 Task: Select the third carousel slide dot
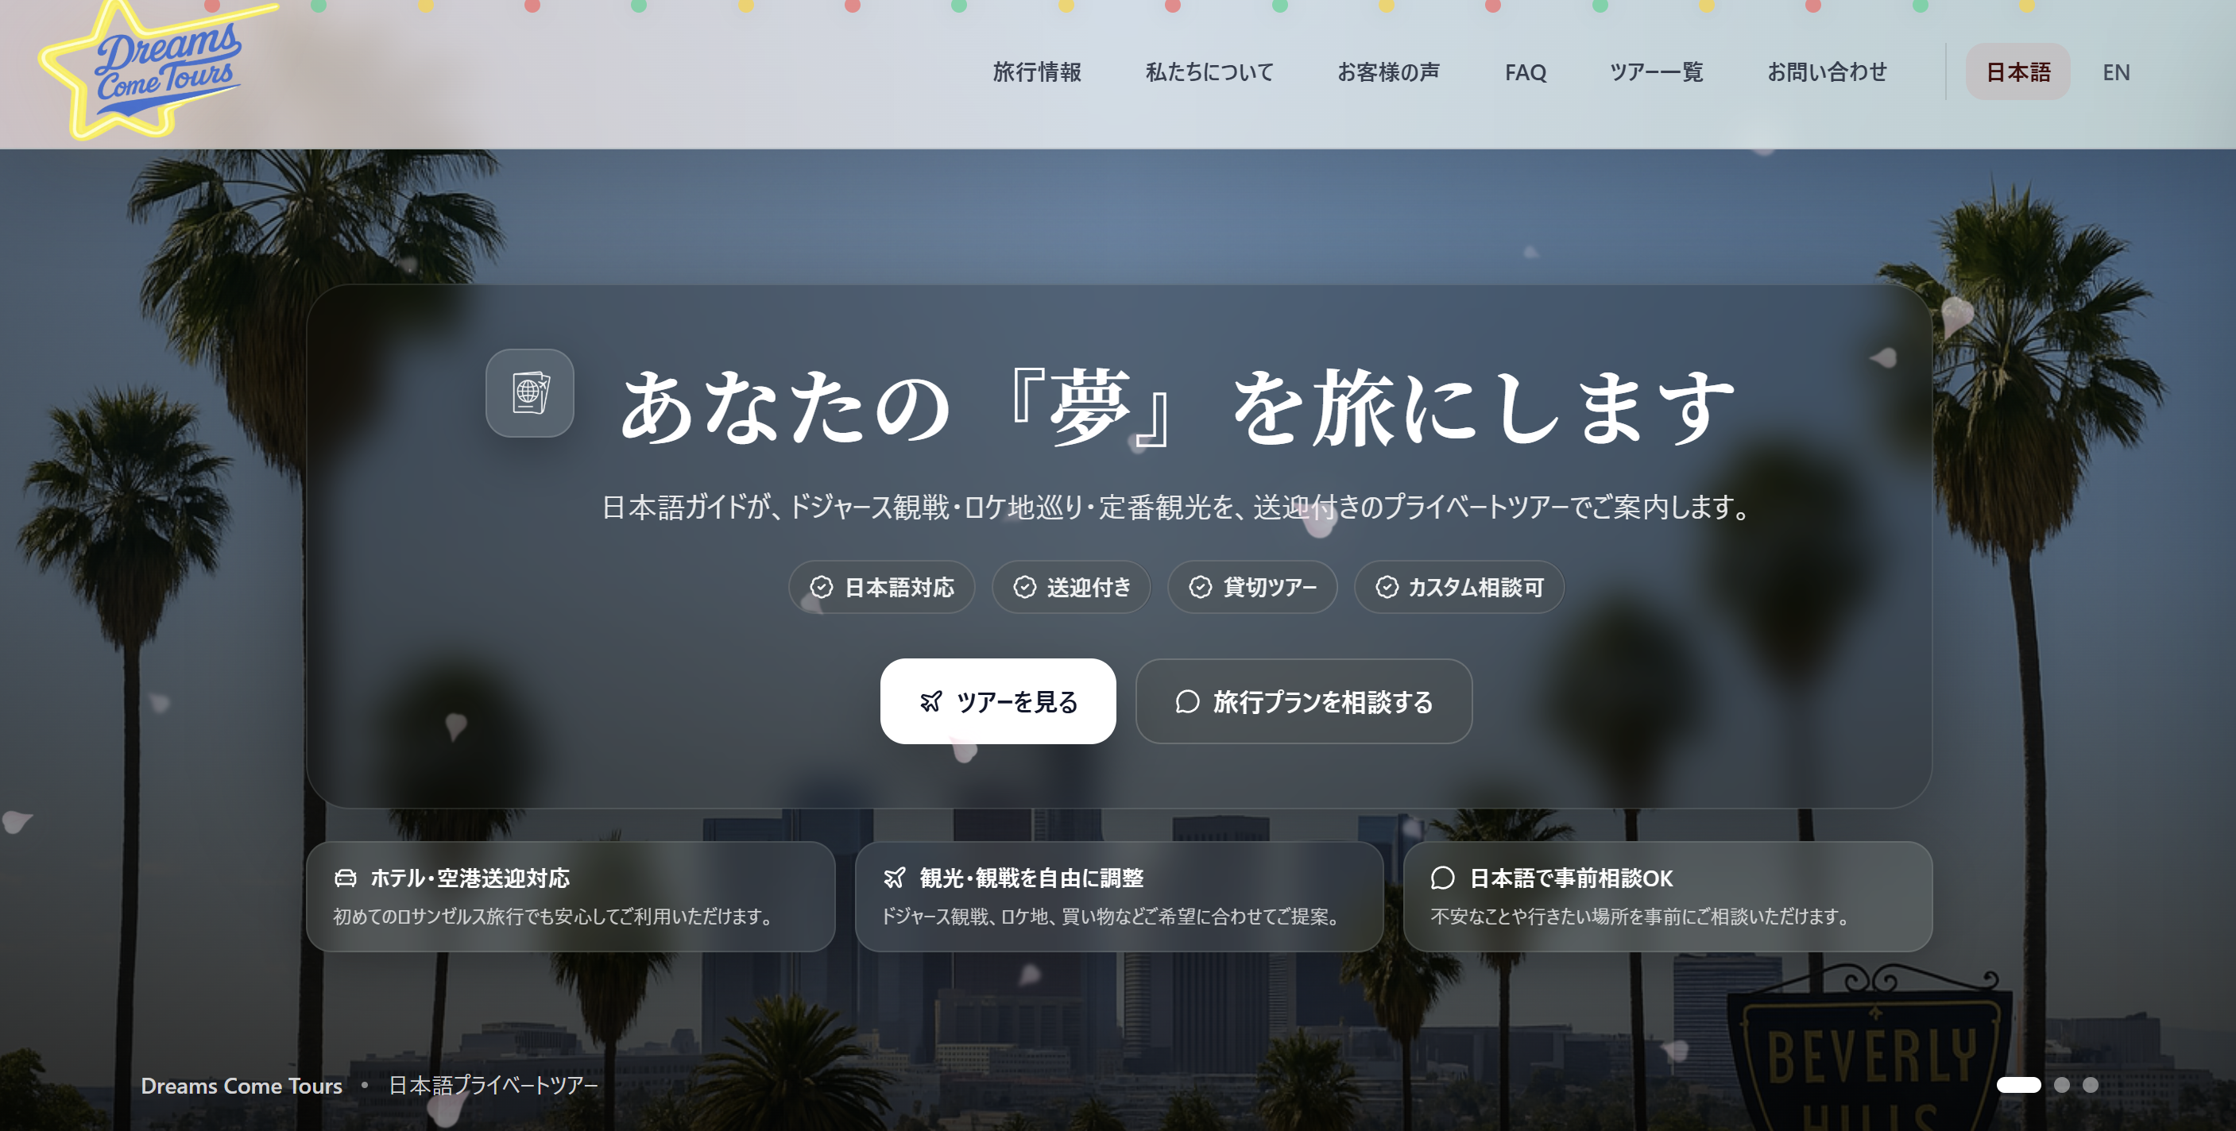(2090, 1084)
